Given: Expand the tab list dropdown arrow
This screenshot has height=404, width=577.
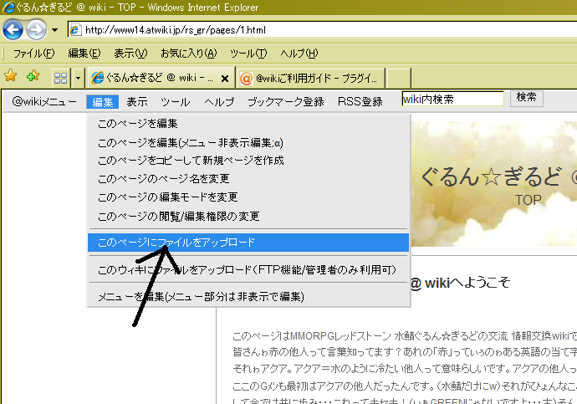Looking at the screenshot, I should point(78,78).
